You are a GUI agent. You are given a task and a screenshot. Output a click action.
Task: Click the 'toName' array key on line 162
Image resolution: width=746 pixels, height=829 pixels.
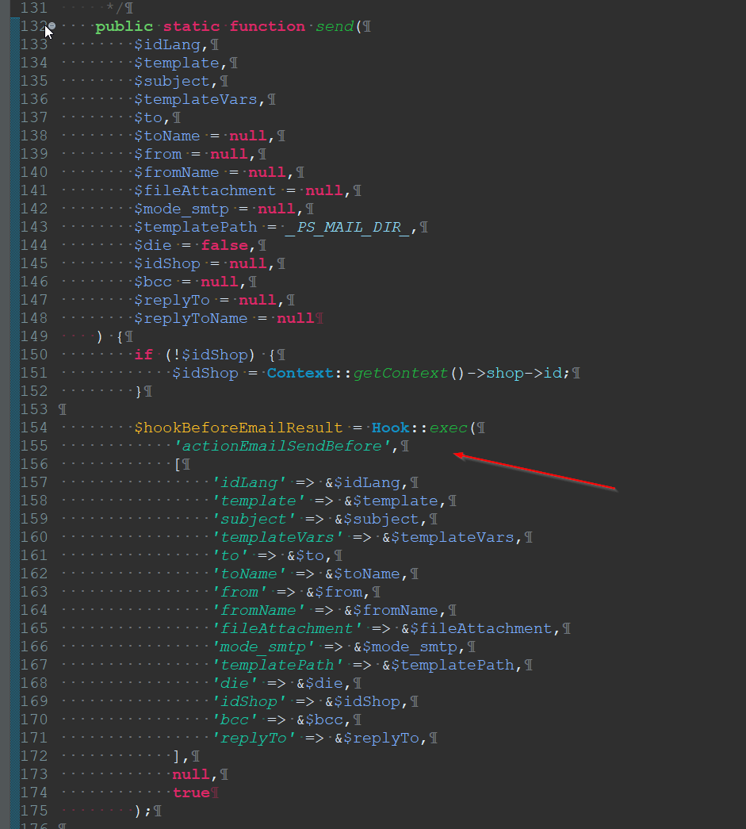coord(249,574)
